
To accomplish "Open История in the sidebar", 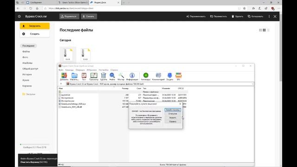I will click(x=27, y=74).
